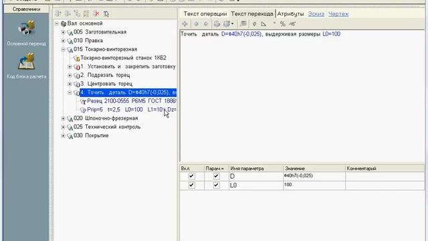Image resolution: width=428 pixels, height=241 pixels.
Task: Click the right arrow icon in text toolbar
Action: (x=206, y=24)
